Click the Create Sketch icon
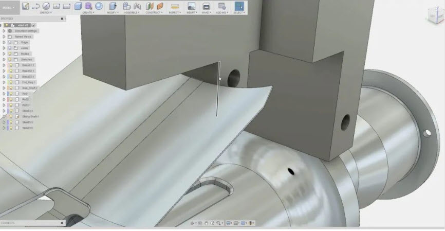This screenshot has width=445, height=231. [26, 6]
